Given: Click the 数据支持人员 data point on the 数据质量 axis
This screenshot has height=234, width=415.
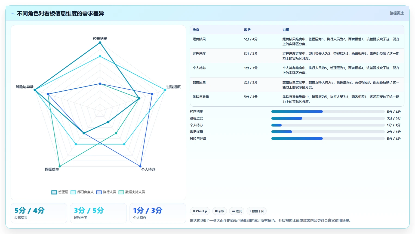Looking at the screenshot, I should click(x=60, y=166).
